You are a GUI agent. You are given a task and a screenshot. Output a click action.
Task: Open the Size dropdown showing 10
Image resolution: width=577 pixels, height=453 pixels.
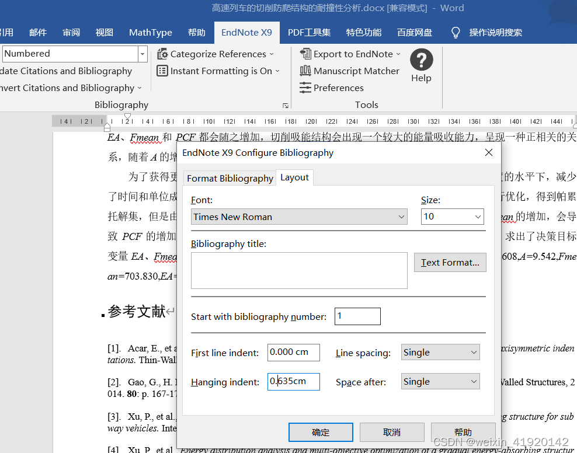(x=452, y=217)
